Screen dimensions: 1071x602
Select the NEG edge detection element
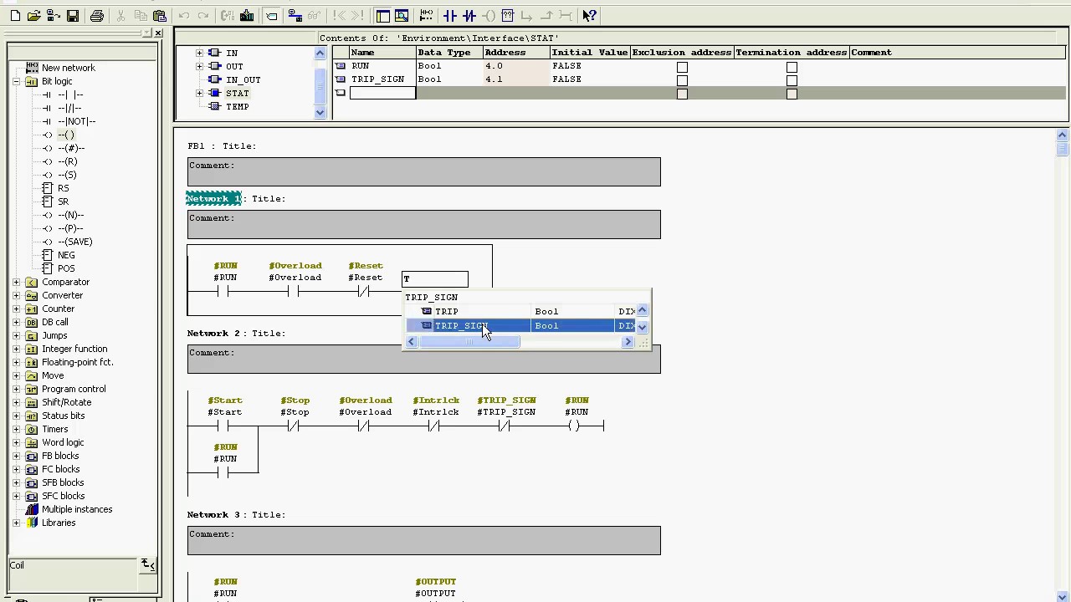tap(66, 255)
